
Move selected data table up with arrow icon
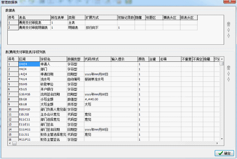pos(228,30)
